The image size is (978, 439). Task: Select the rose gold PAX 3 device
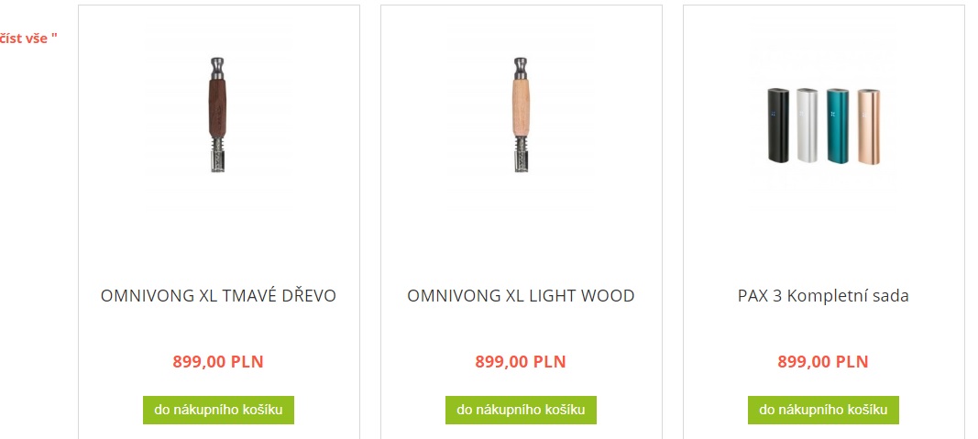pos(868,126)
